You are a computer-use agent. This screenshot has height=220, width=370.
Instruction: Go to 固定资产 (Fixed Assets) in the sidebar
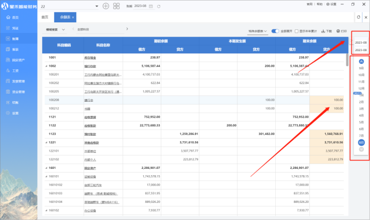pyautogui.click(x=18, y=60)
